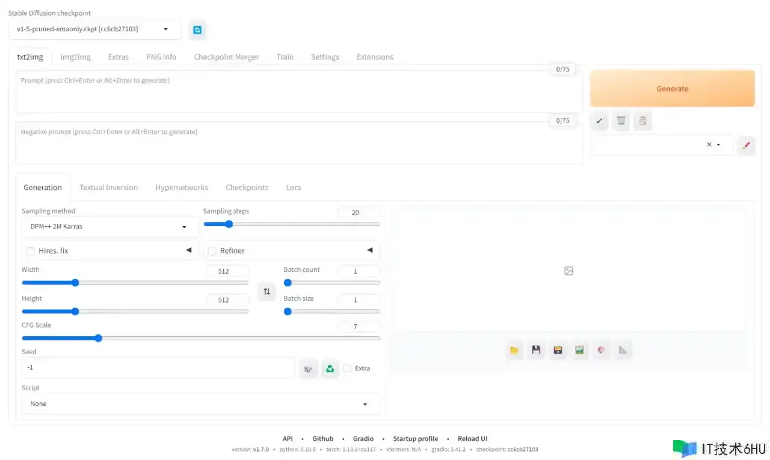
Task: Click the apply styles clipboard icon
Action: pyautogui.click(x=642, y=121)
